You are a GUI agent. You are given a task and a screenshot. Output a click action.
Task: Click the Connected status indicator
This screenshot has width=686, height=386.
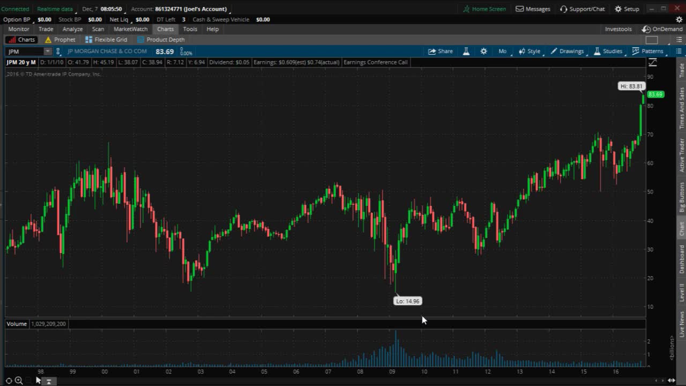coord(15,9)
